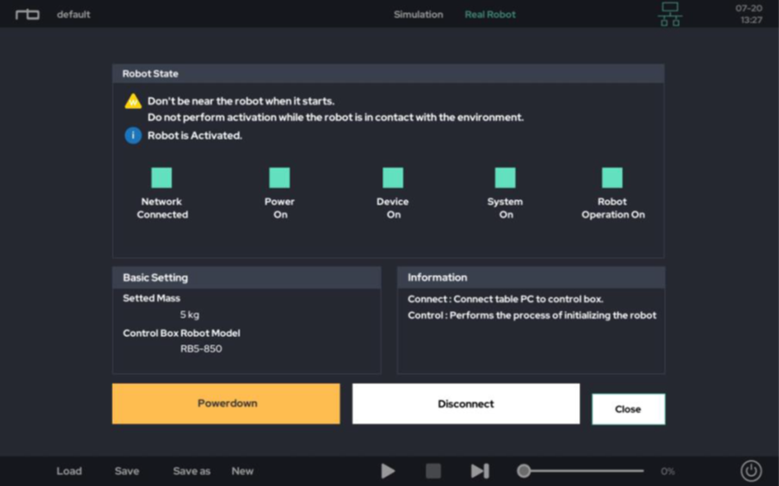
Task: Close the Robot State dialog
Action: coord(628,409)
